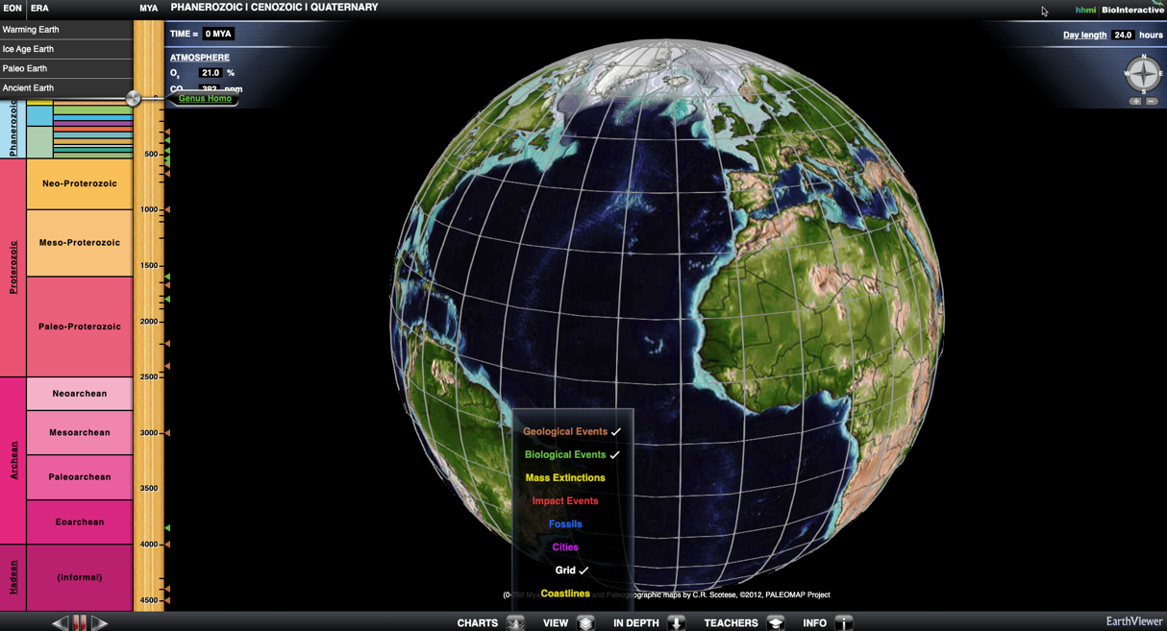The image size is (1167, 631).
Task: Click the VIEW layers icon
Action: (586, 622)
